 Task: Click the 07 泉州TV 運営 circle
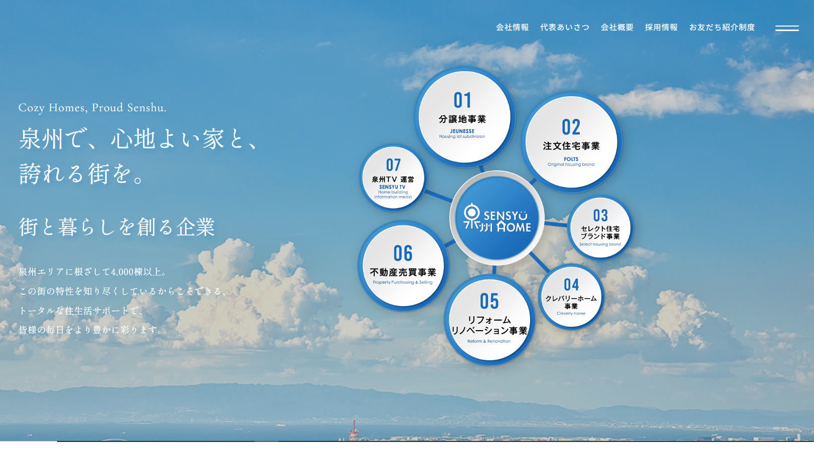[393, 178]
